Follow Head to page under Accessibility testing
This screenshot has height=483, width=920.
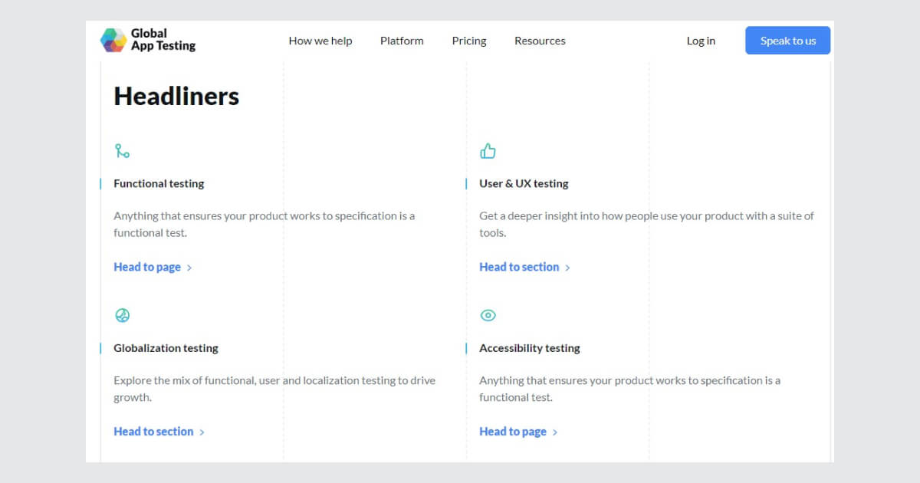[x=513, y=432]
